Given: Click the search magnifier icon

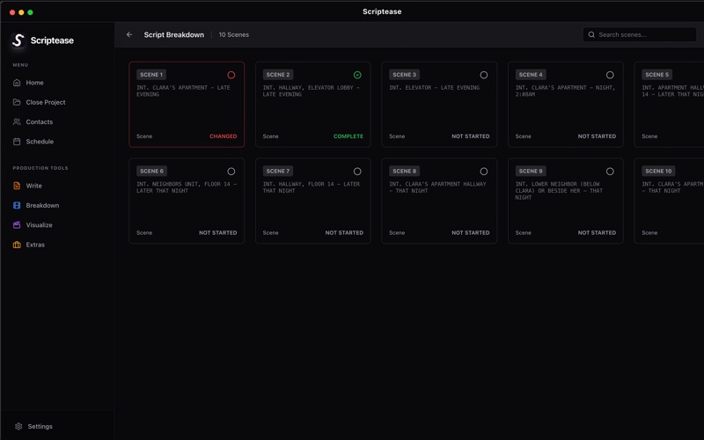Looking at the screenshot, I should tap(591, 34).
